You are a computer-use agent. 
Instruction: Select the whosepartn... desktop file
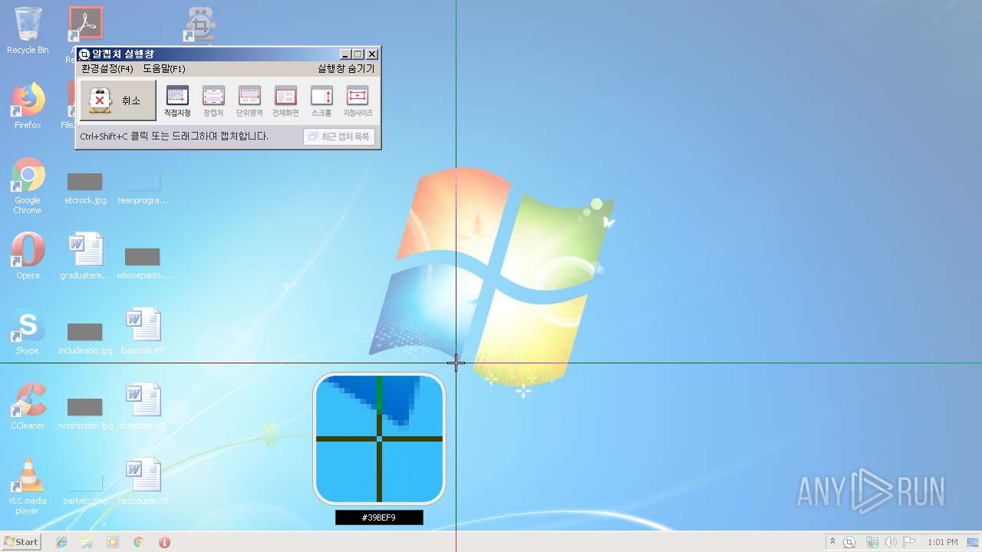[x=143, y=261]
